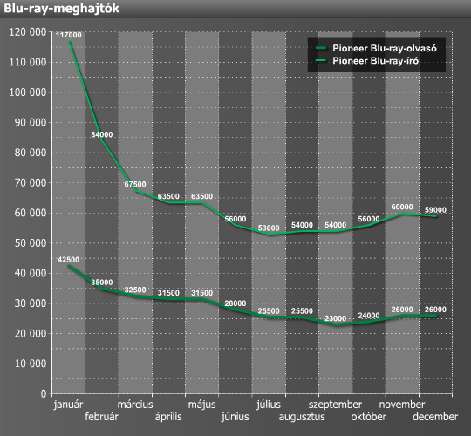Click the október axis label

[x=369, y=417]
